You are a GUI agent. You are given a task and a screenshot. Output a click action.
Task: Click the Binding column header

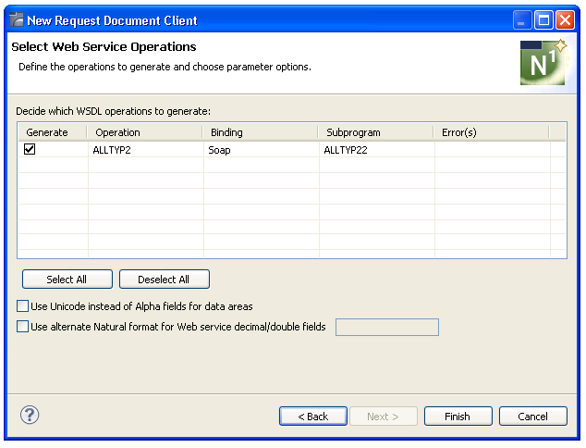[260, 132]
